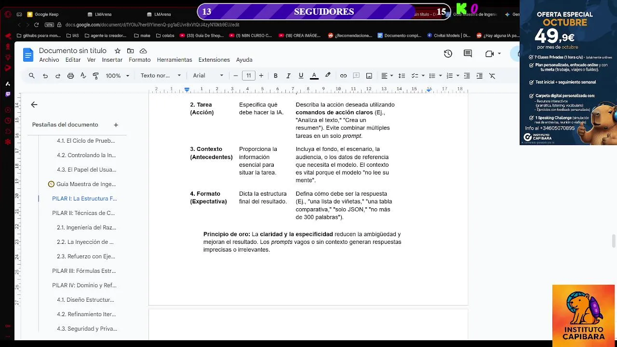Open the Extensiones menu
This screenshot has width=617, height=347.
point(214,60)
